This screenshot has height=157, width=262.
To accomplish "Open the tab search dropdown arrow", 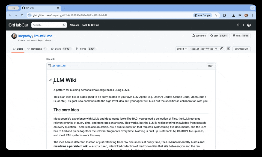I will tap(252, 8).
